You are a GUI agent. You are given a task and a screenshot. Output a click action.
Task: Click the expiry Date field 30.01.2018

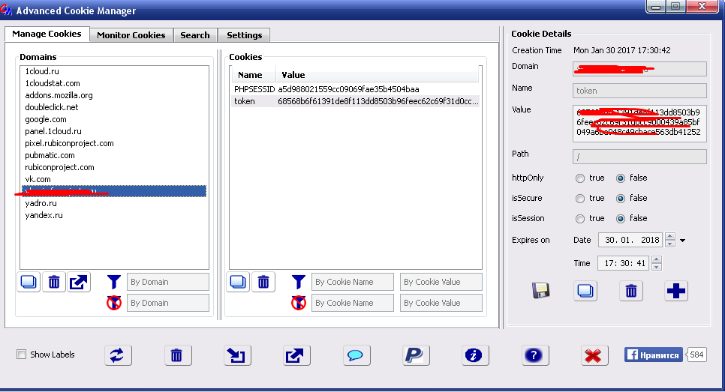coord(630,240)
